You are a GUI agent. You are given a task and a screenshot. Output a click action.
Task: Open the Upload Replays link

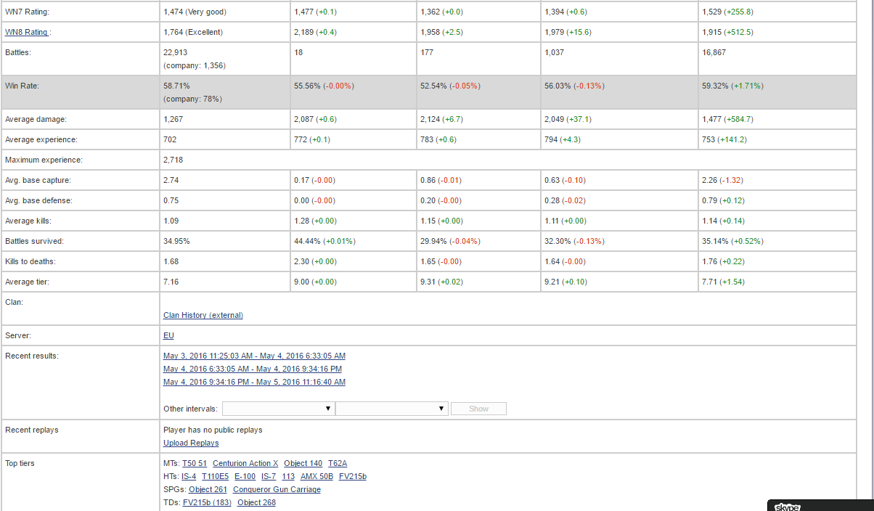coord(191,443)
